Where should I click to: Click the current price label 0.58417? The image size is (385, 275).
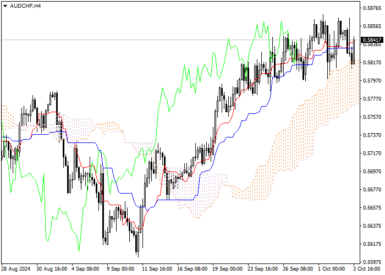[372, 40]
